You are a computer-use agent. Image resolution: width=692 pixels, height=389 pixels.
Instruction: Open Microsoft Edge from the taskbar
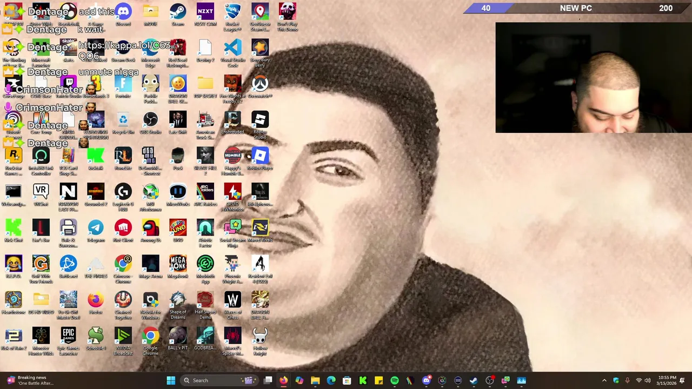(x=331, y=380)
